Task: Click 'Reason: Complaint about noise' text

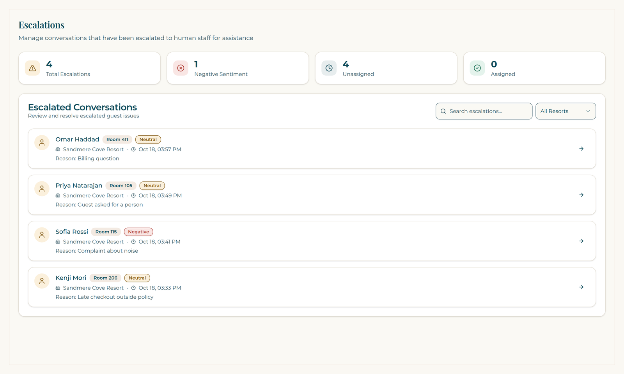Action: pos(97,251)
